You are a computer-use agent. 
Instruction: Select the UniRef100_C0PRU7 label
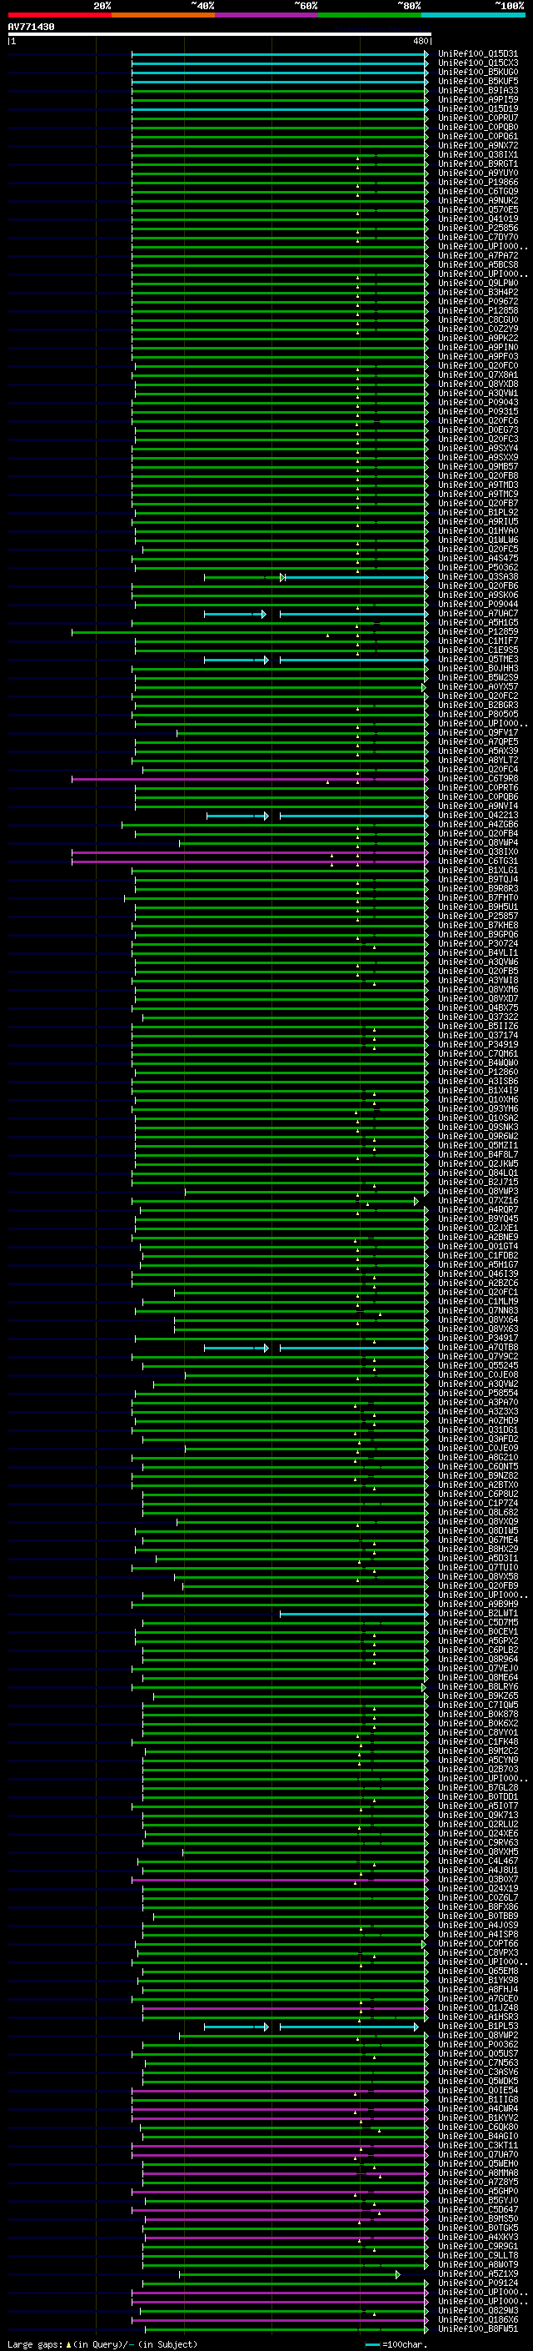point(477,118)
